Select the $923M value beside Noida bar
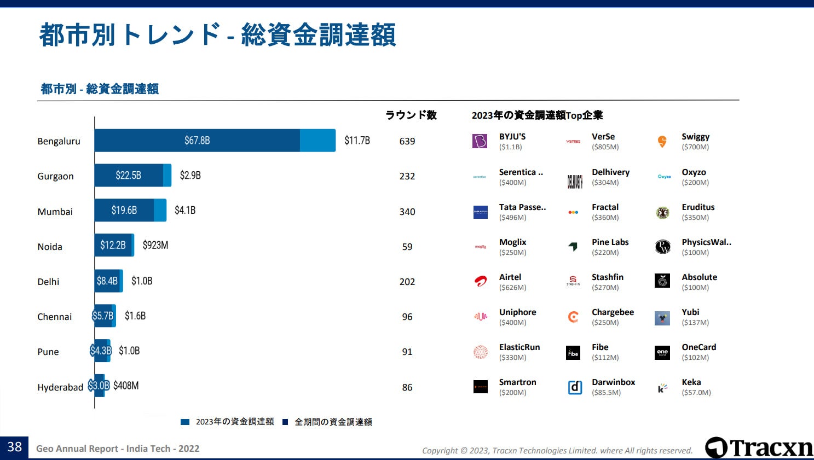The width and height of the screenshot is (814, 460). (155, 246)
